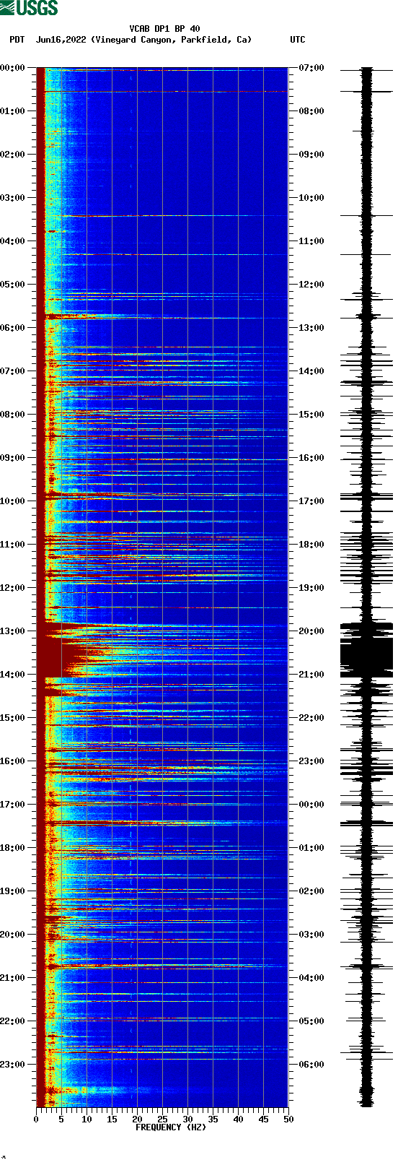Click the 15 Hz tick label
The image size is (398, 1165).
tap(112, 1119)
